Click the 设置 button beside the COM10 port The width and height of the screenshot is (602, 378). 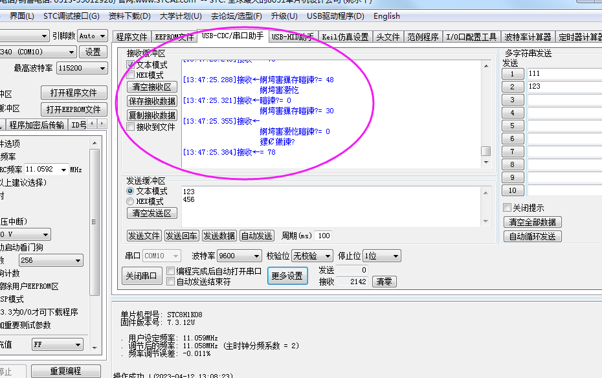[93, 52]
